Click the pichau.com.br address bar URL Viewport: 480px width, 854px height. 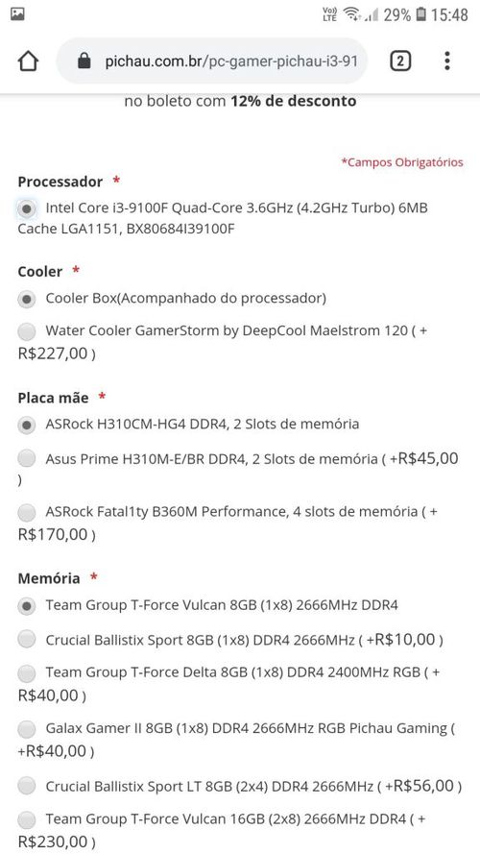[x=231, y=61]
